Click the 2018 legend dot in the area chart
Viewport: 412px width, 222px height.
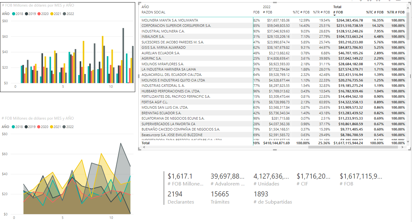[14, 127]
